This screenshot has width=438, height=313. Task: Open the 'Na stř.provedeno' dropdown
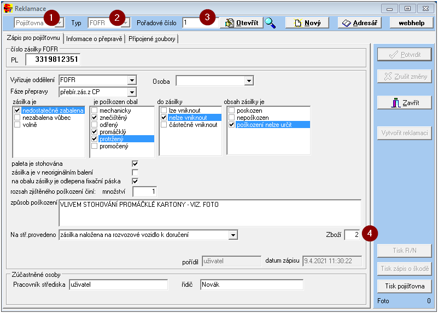tap(233, 235)
